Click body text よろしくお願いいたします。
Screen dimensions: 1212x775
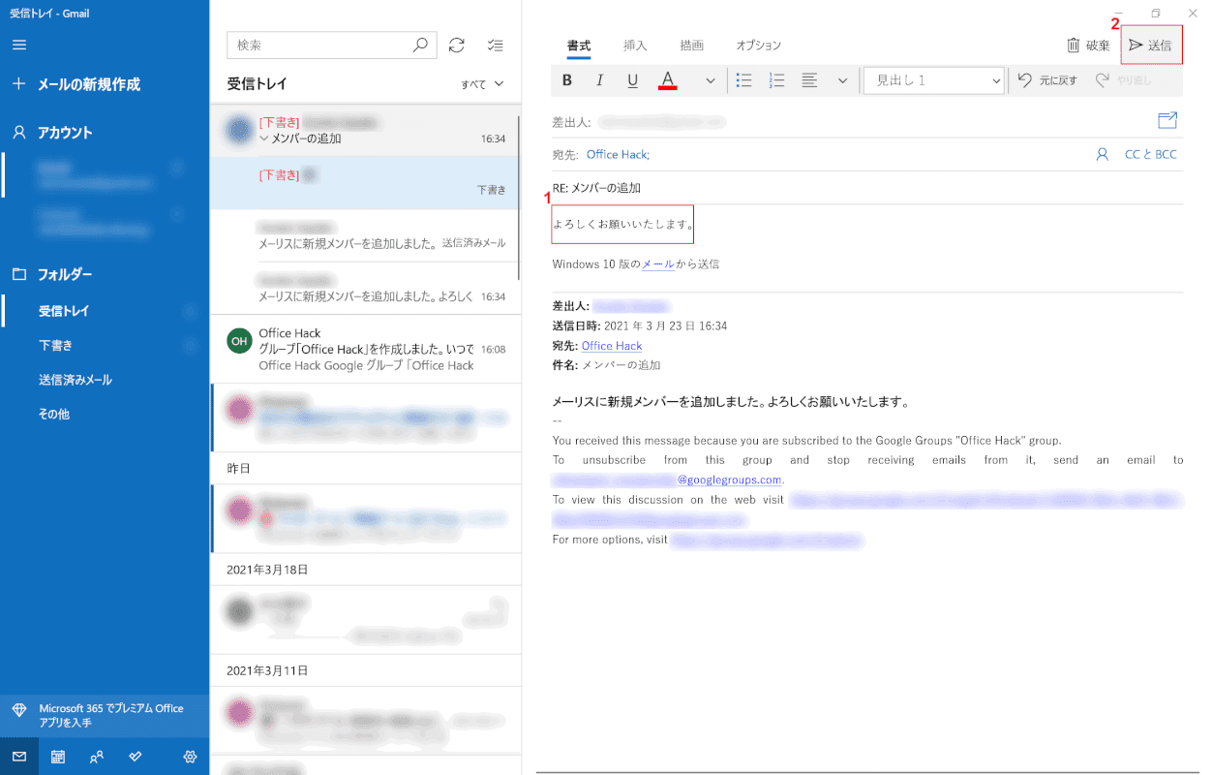tap(622, 225)
